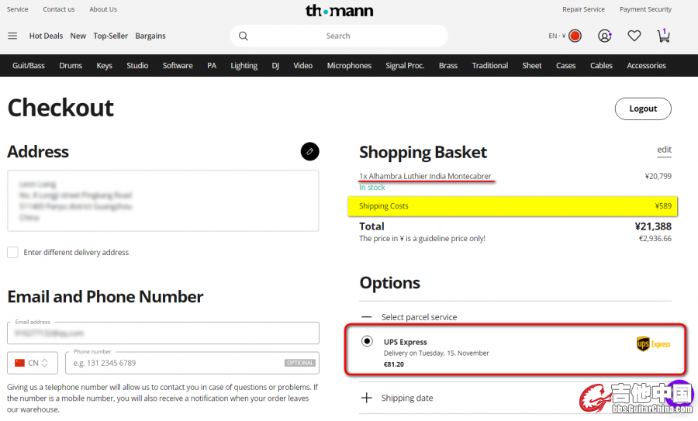Select the UPS Express radio button
Screen dimensions: 698x421
coord(367,341)
